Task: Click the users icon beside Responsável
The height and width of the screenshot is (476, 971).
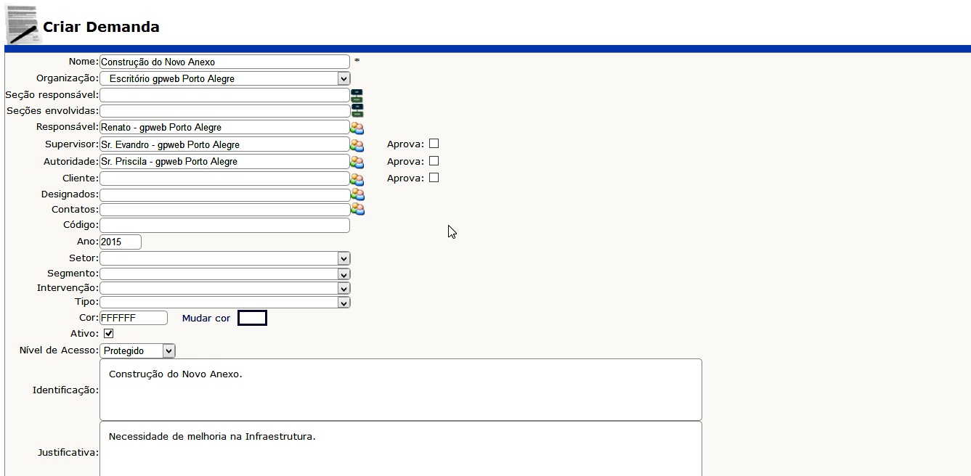Action: pos(357,128)
